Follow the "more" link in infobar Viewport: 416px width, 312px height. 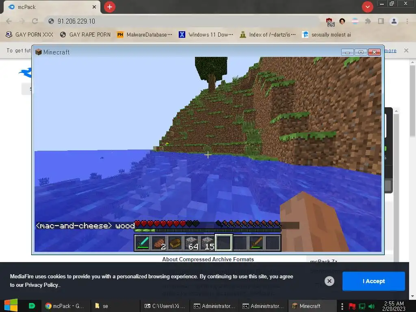390,50
